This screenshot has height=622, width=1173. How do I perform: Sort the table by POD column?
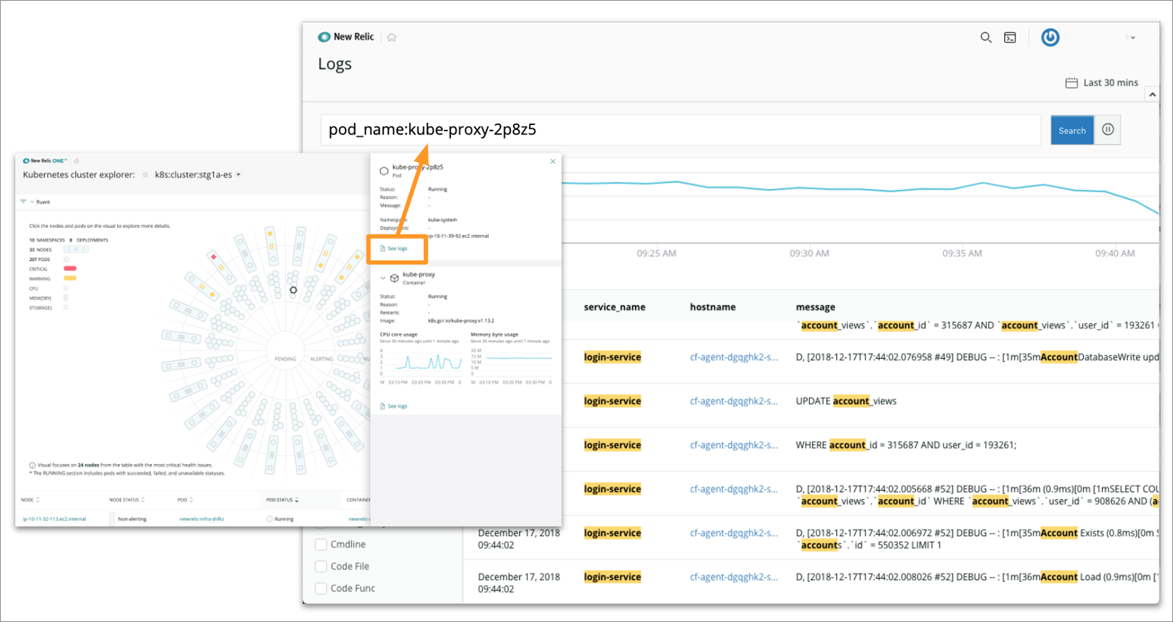186,500
